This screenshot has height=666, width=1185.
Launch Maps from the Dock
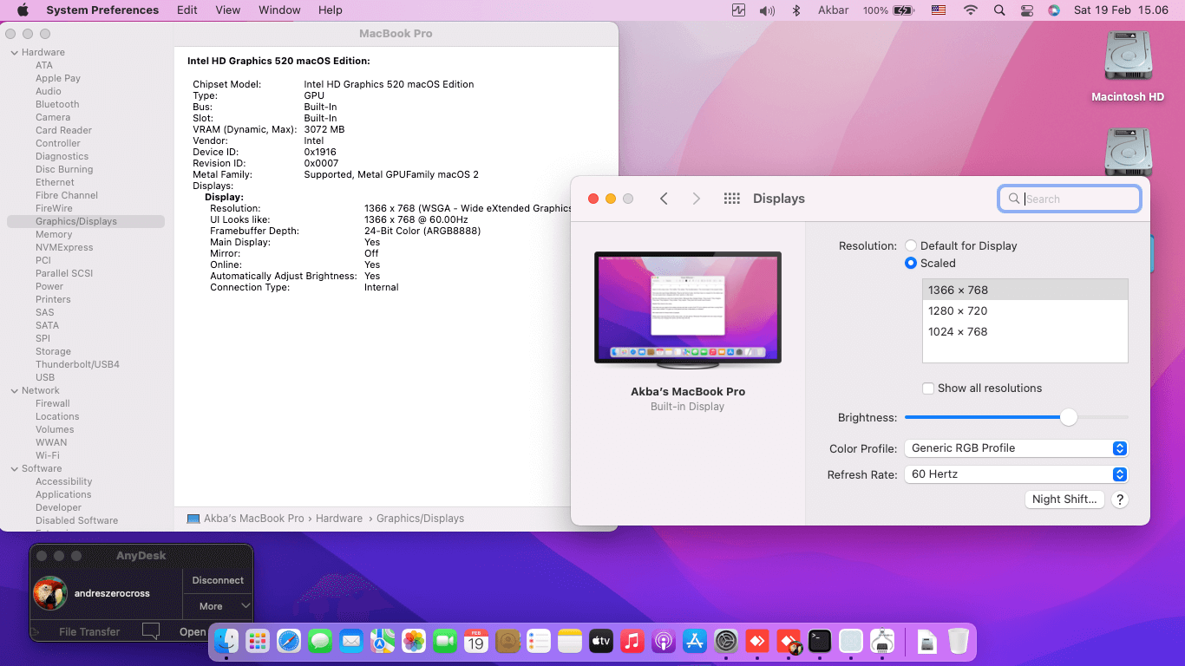click(x=383, y=641)
